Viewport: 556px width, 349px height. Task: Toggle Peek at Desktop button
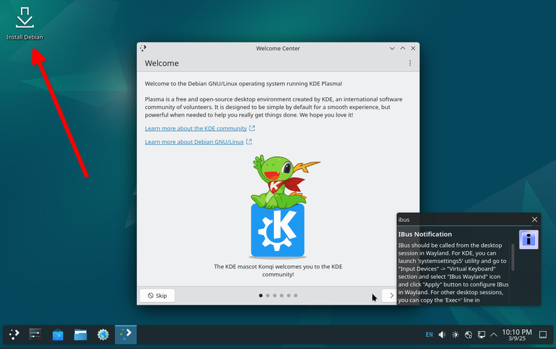point(543,335)
